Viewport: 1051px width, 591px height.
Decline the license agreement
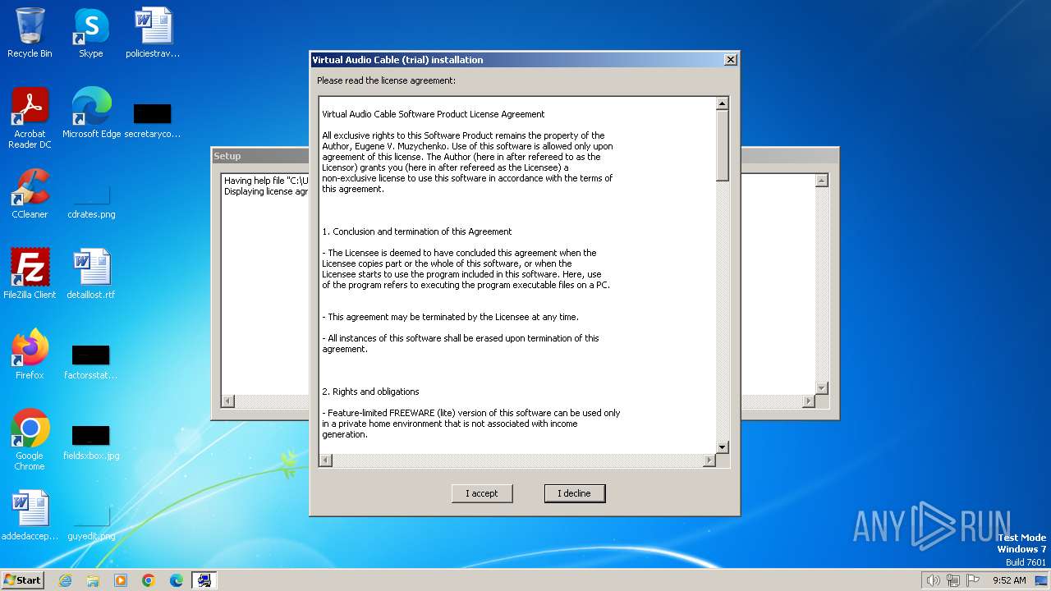pyautogui.click(x=574, y=493)
